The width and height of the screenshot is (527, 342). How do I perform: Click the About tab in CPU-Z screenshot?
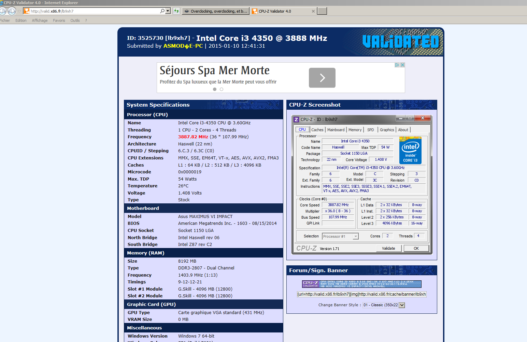(x=403, y=130)
